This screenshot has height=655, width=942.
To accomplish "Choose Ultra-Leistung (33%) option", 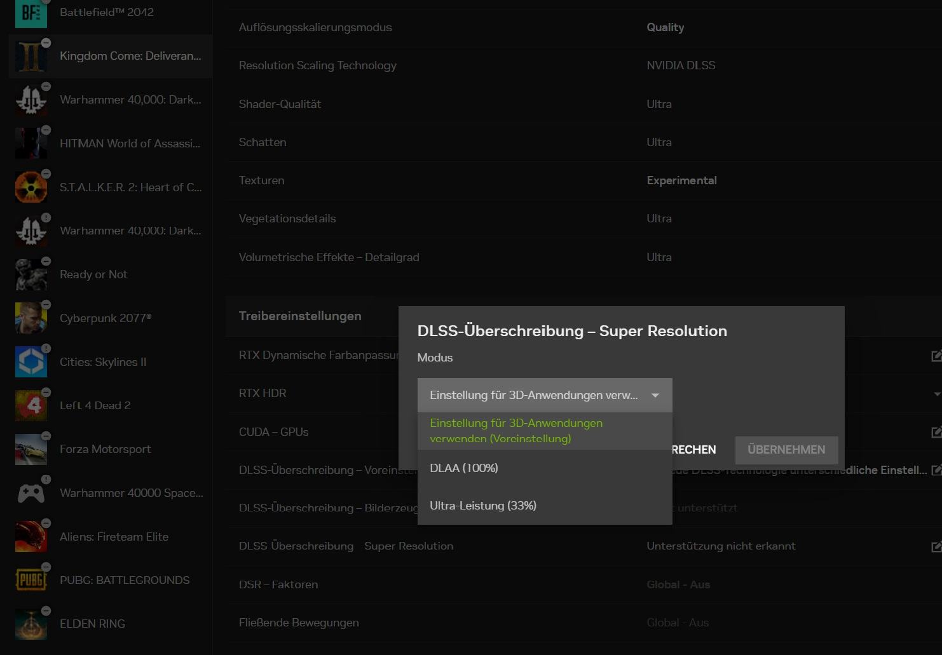I will [x=545, y=506].
